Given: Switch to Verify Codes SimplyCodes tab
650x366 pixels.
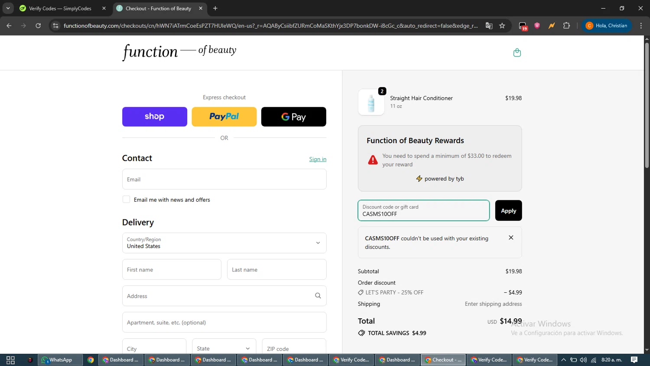Looking at the screenshot, I should (62, 8).
